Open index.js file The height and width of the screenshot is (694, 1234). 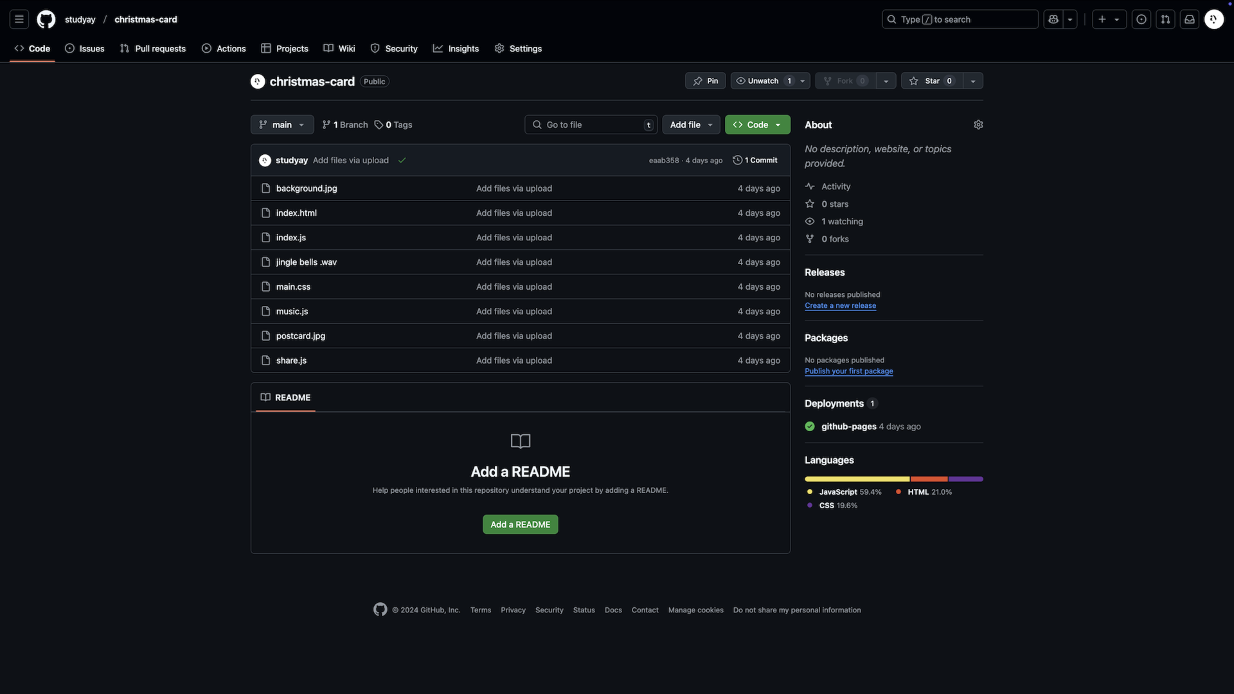click(x=291, y=238)
